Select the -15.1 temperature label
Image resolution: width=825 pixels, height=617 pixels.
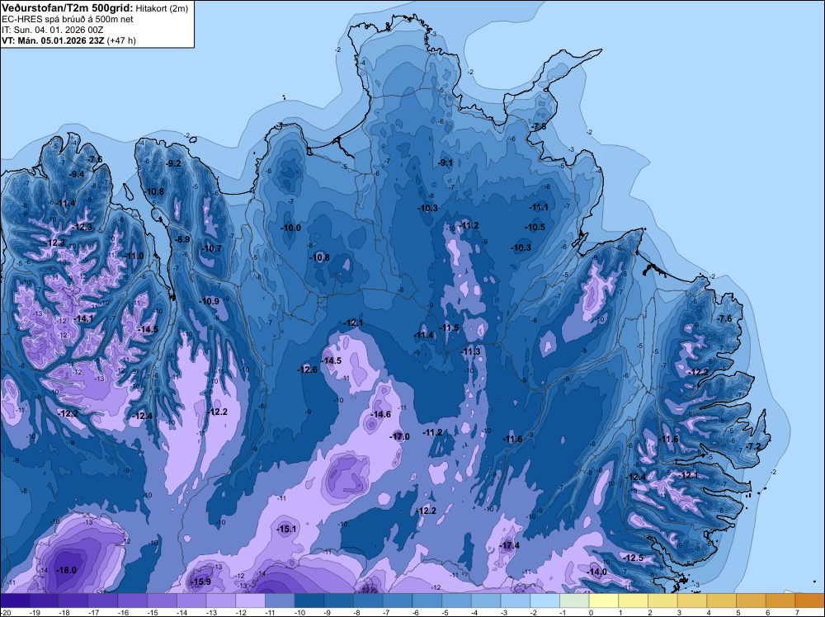[x=286, y=530]
